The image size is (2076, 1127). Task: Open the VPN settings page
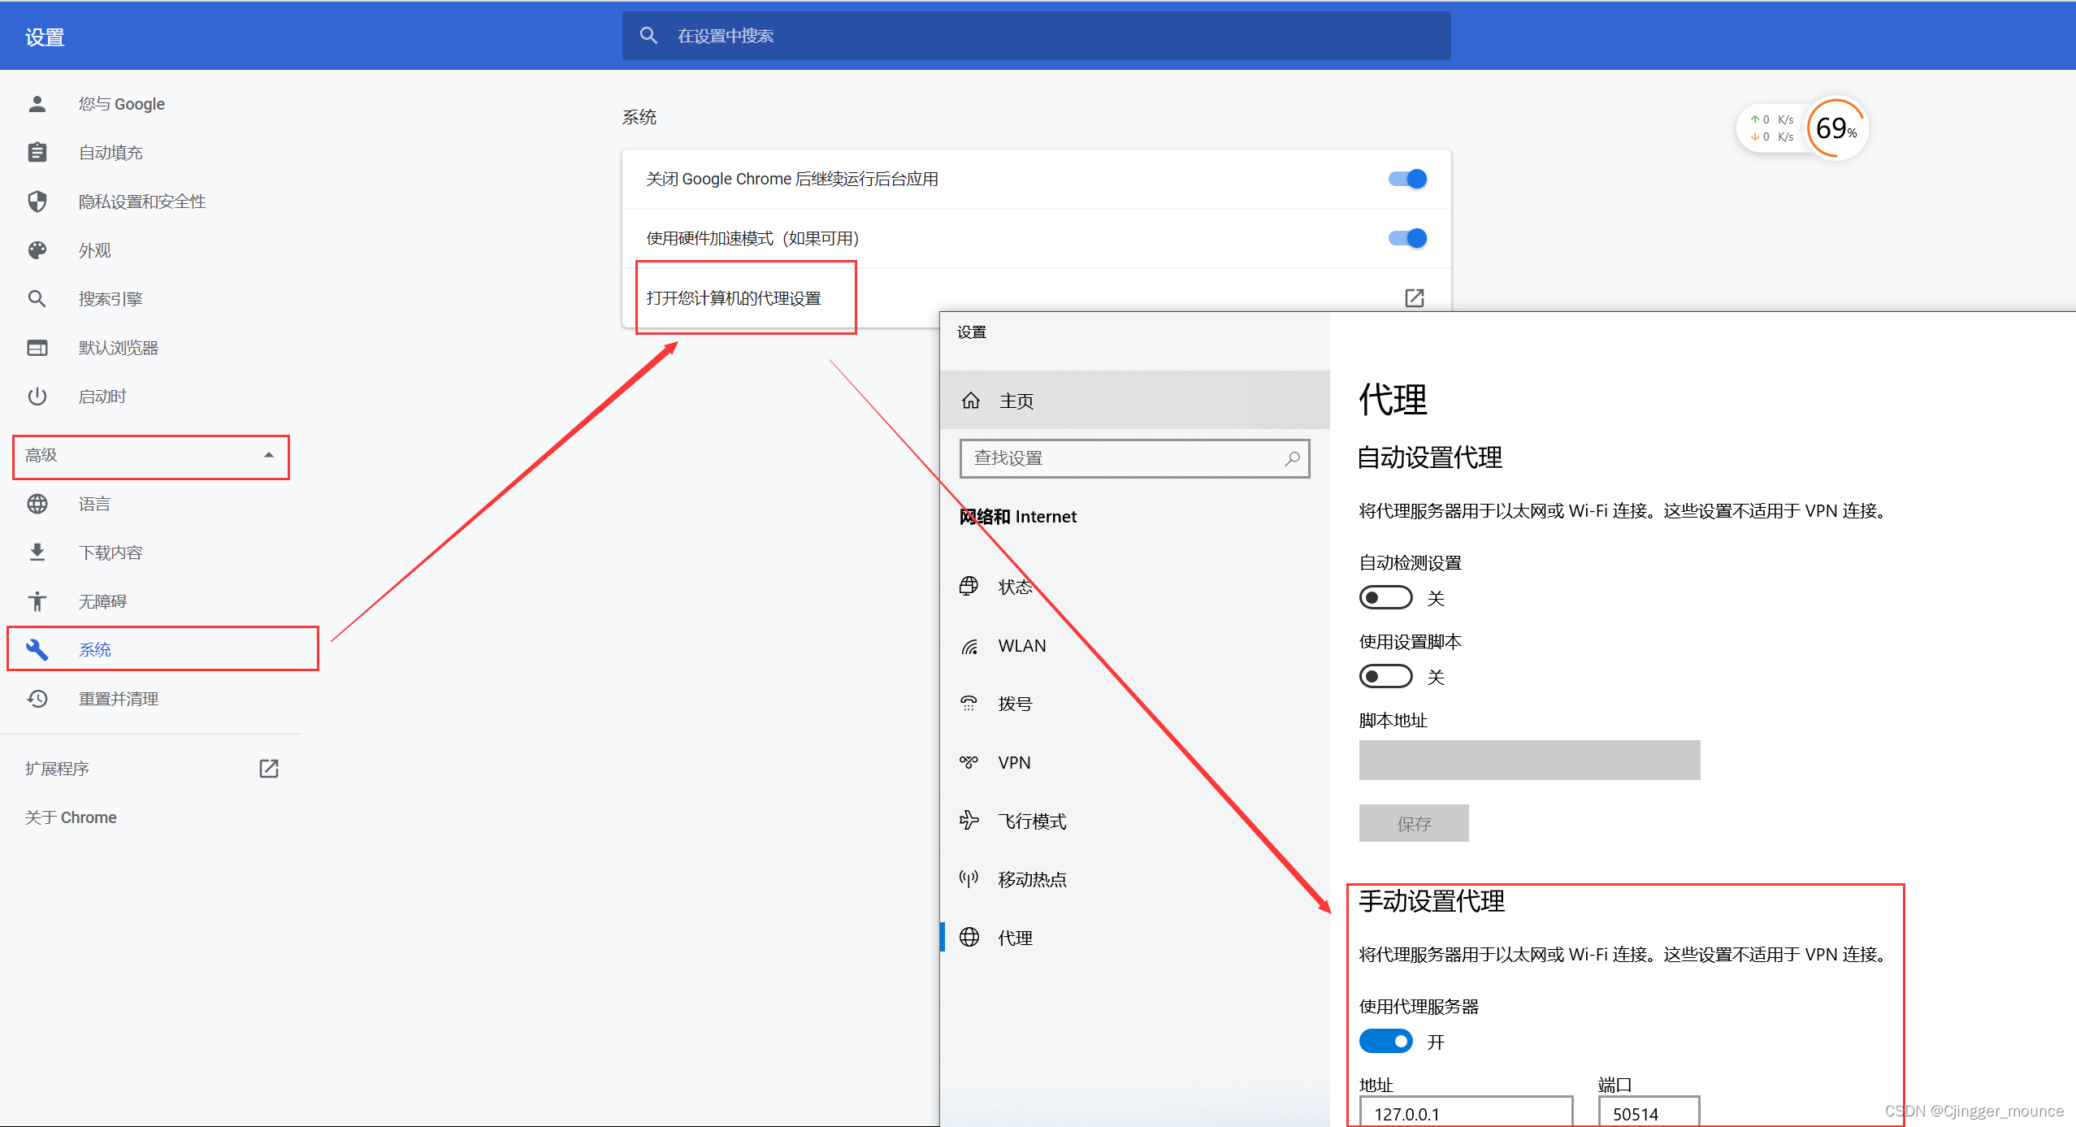tap(1014, 762)
